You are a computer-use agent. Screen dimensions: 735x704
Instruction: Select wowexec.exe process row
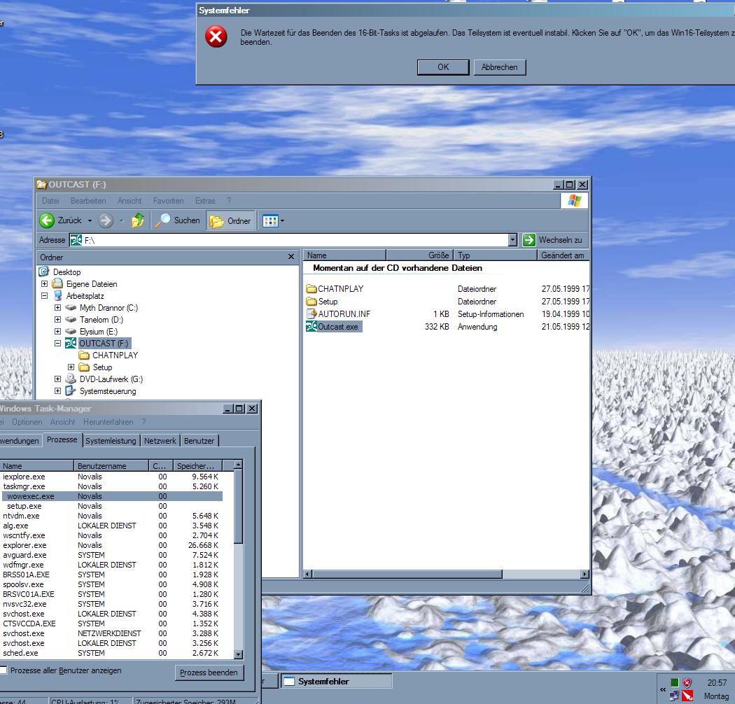[x=111, y=496]
